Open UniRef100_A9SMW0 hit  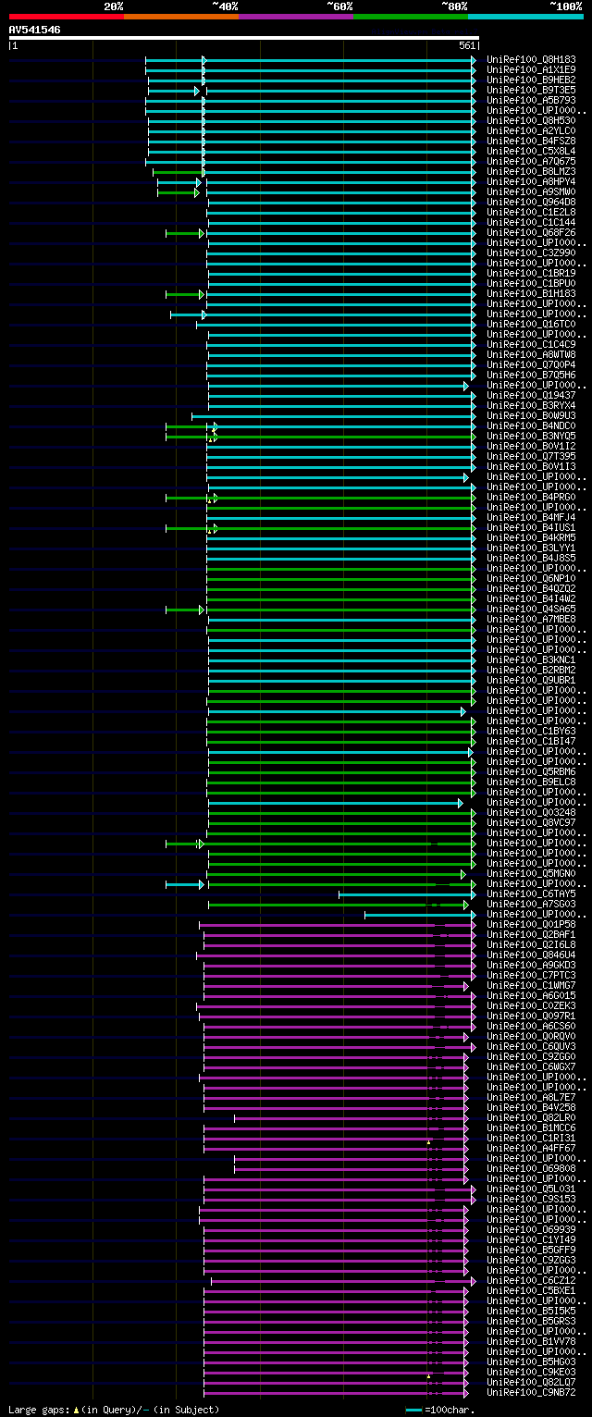click(532, 191)
